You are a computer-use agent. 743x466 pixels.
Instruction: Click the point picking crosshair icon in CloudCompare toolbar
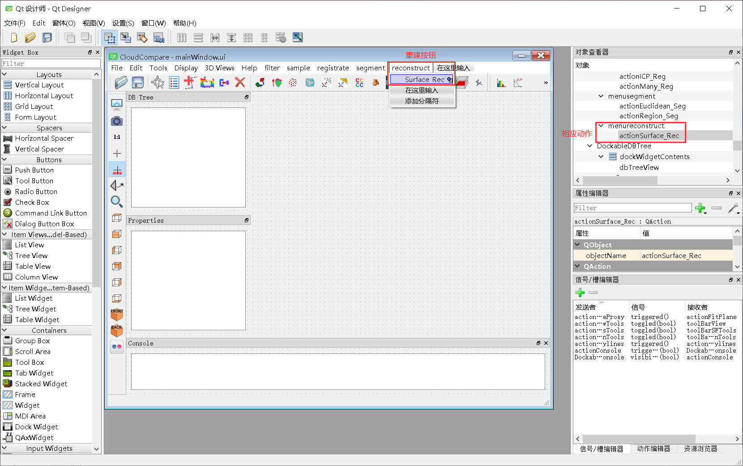tap(158, 82)
